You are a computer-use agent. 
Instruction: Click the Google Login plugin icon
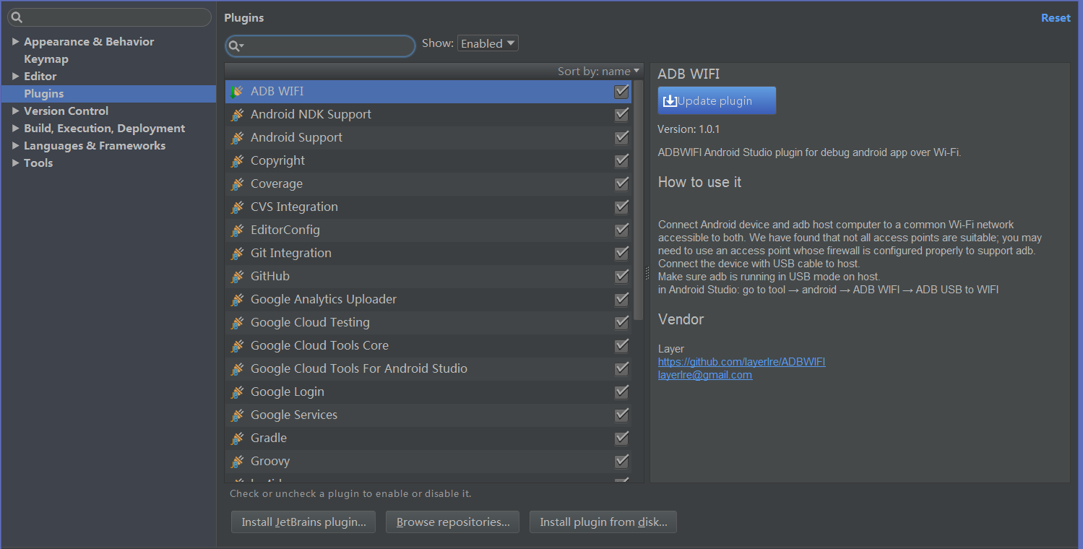[x=237, y=392]
